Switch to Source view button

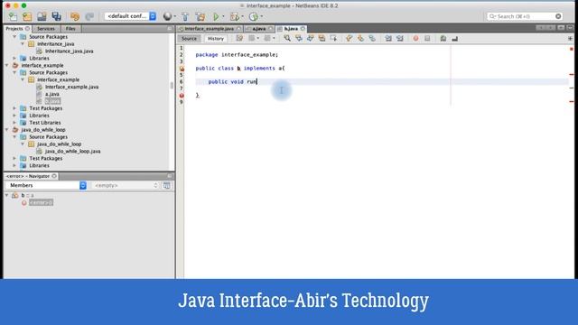[189, 38]
